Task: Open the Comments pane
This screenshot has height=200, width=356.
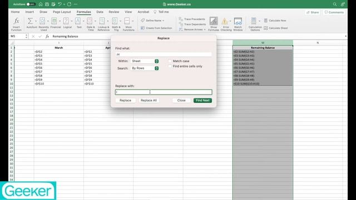Action: point(334,12)
